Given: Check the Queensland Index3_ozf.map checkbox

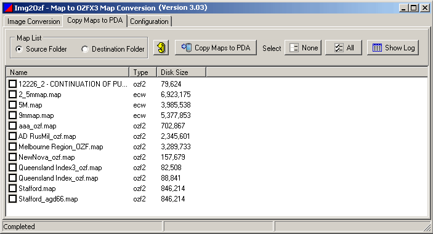Looking at the screenshot, I should pyautogui.click(x=12, y=168).
